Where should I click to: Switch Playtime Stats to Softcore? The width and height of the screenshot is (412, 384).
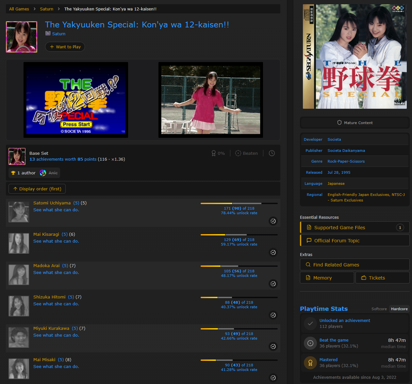coord(379,309)
